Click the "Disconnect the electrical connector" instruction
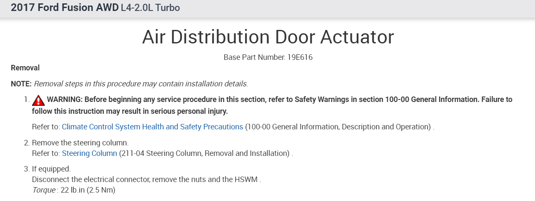This screenshot has height=201, width=535. tap(91, 180)
